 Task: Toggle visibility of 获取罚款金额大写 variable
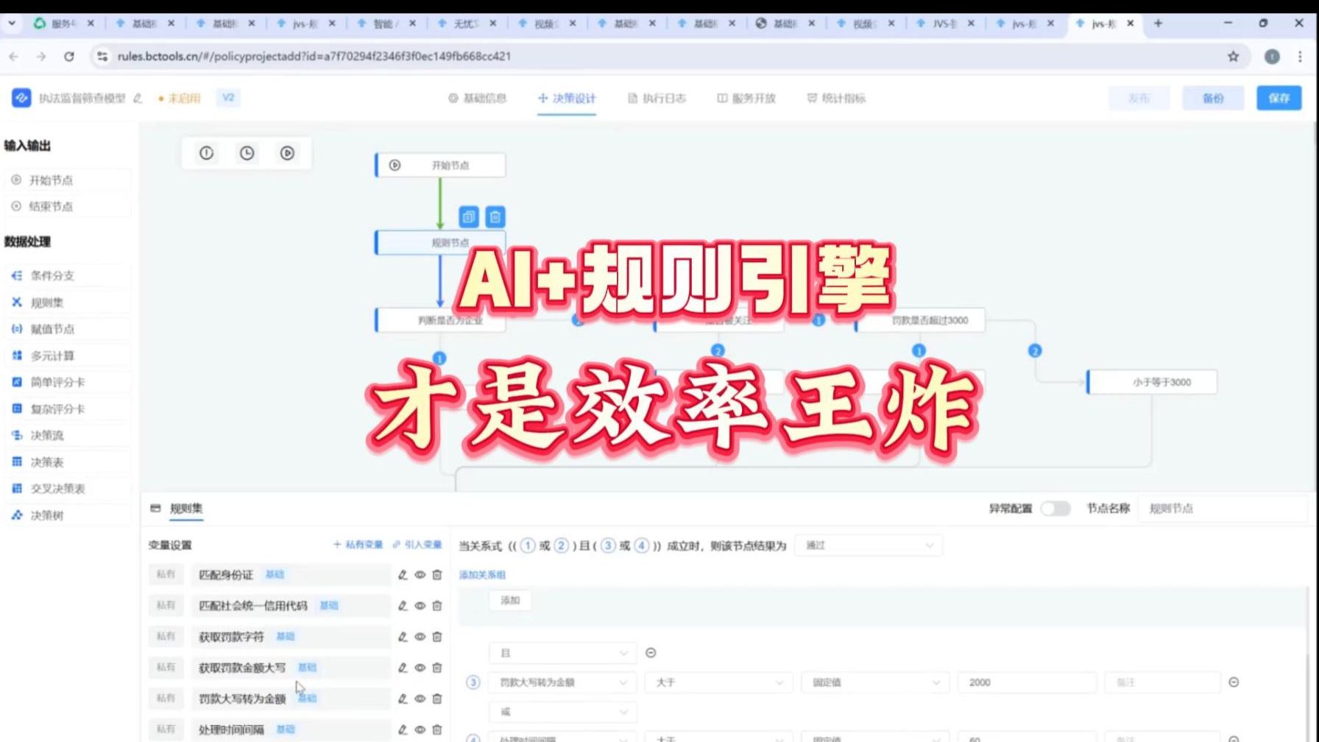coord(420,668)
